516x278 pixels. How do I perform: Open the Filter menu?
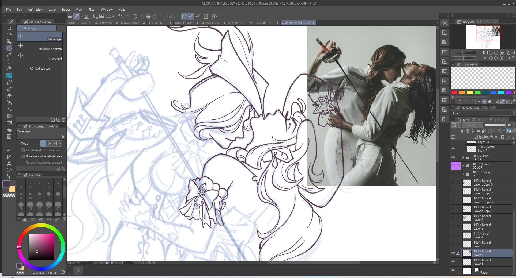pyautogui.click(x=92, y=9)
